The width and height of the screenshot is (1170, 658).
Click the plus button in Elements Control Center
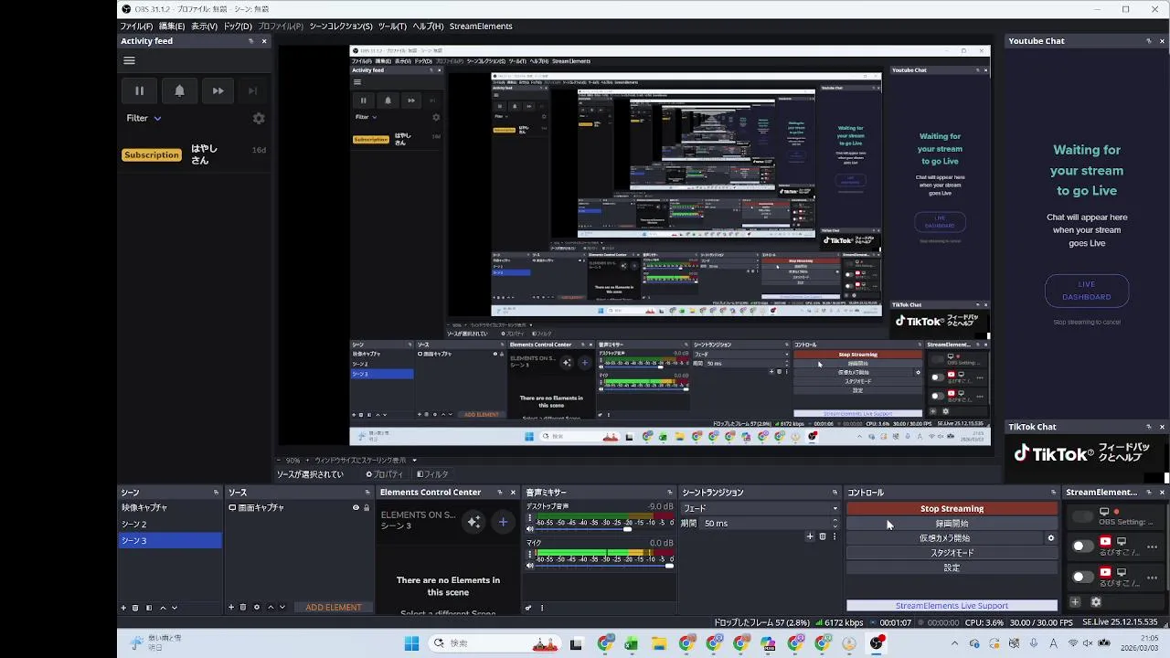tap(503, 522)
